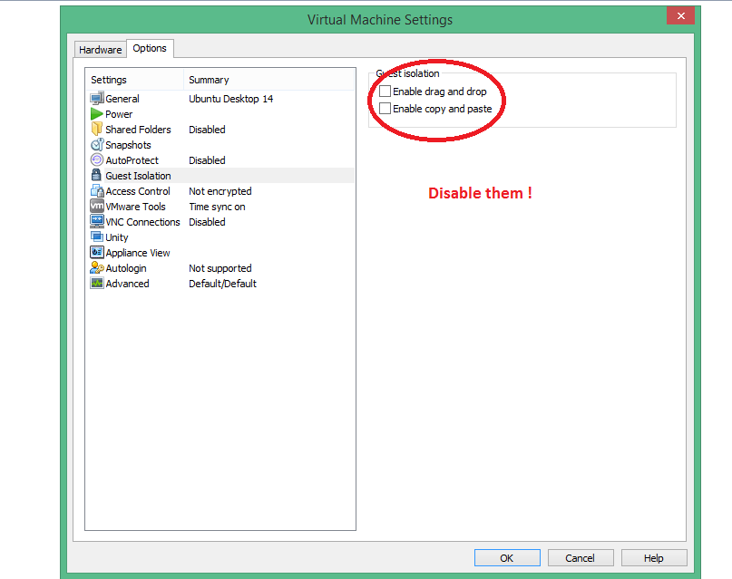Select the Guest Isolation row label

point(138,176)
